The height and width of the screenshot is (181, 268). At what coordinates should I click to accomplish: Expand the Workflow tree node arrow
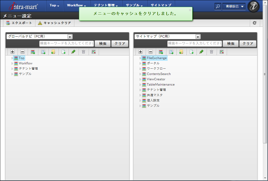tap(12, 63)
